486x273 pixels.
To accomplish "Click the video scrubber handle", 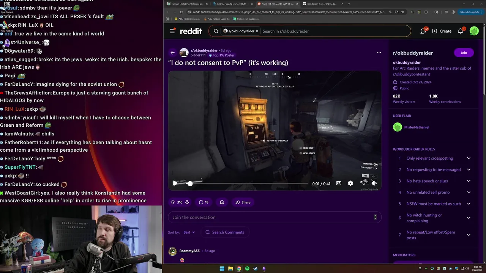I will pos(190,184).
